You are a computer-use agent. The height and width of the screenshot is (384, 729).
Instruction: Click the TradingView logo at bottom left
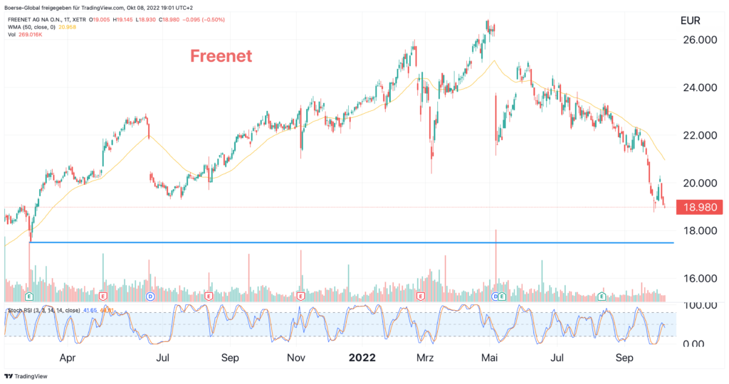26,376
